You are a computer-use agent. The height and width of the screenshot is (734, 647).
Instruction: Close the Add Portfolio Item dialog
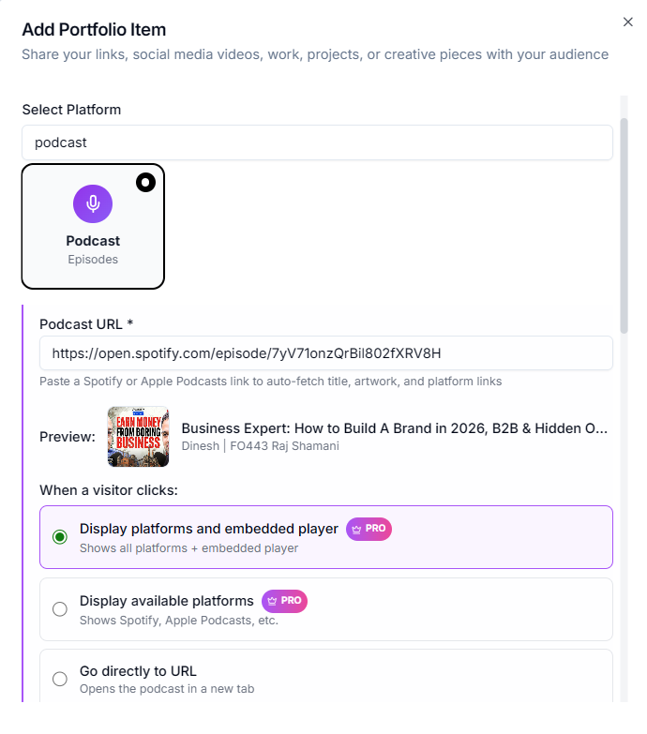point(628,22)
